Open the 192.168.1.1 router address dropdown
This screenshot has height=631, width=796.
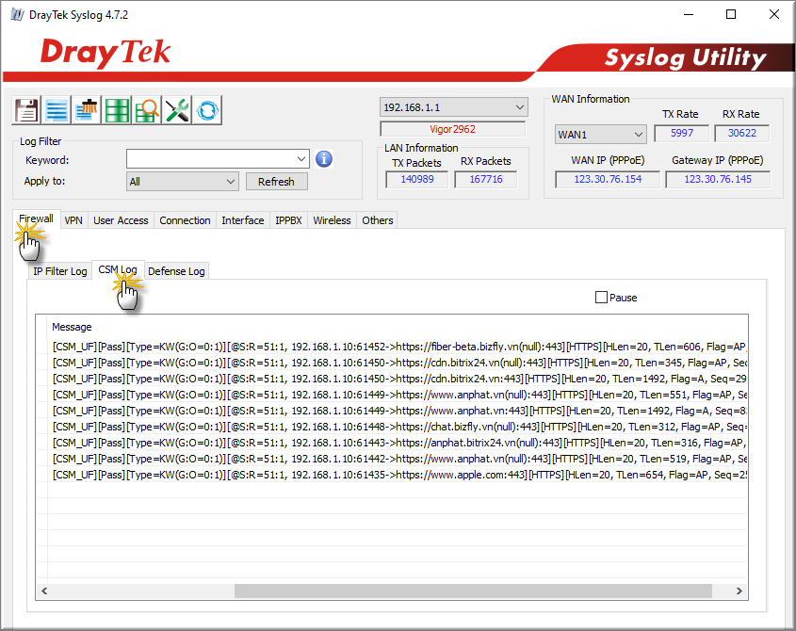coord(454,107)
